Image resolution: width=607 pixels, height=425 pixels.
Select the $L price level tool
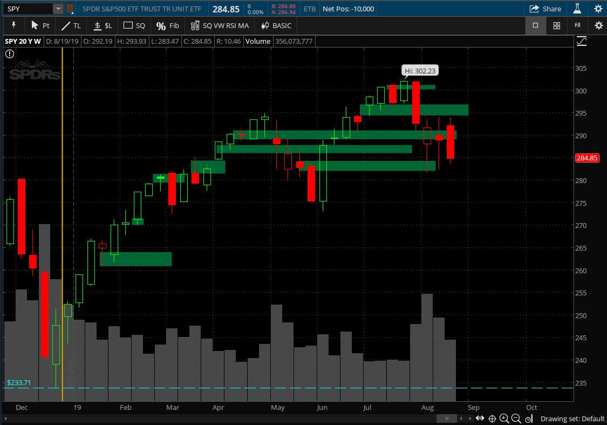click(103, 25)
